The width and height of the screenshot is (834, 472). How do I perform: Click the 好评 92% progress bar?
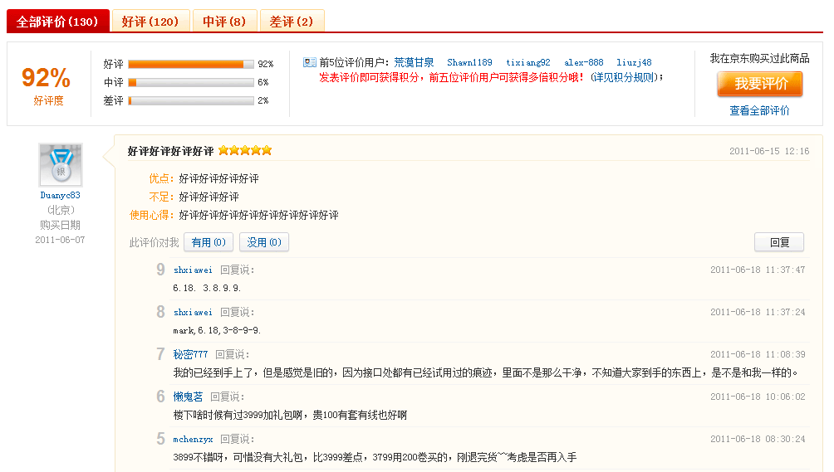190,64
